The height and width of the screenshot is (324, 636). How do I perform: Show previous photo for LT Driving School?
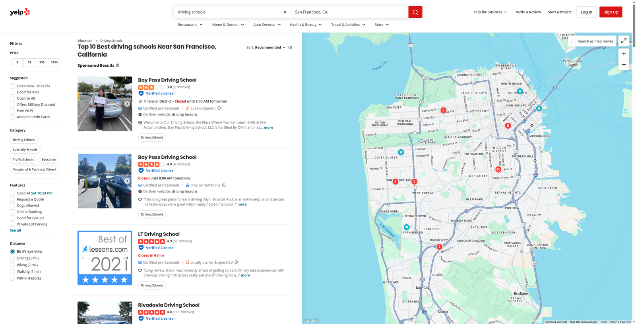[83, 258]
